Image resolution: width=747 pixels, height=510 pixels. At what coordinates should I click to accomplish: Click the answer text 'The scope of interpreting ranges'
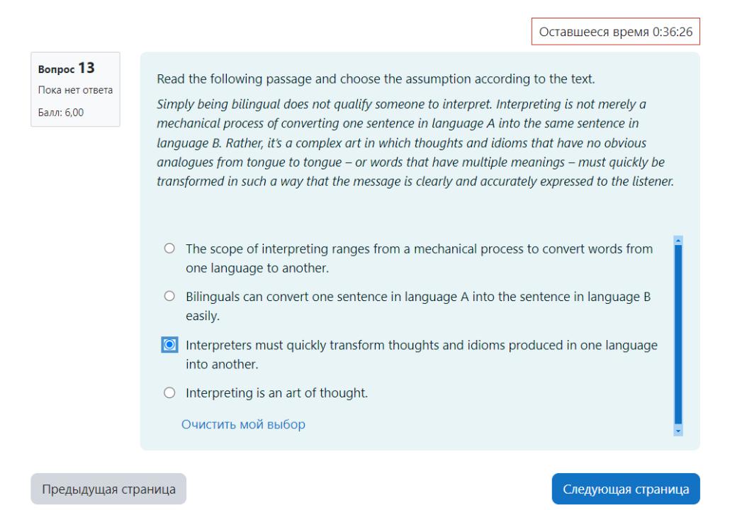tap(420, 258)
